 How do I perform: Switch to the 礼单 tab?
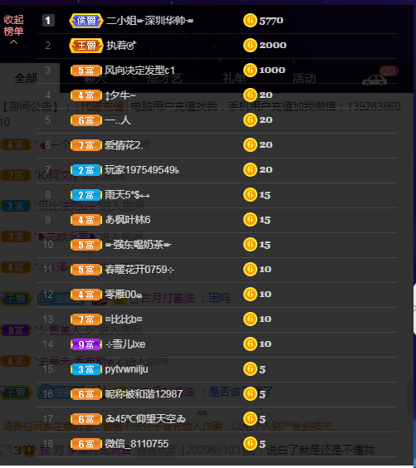234,78
